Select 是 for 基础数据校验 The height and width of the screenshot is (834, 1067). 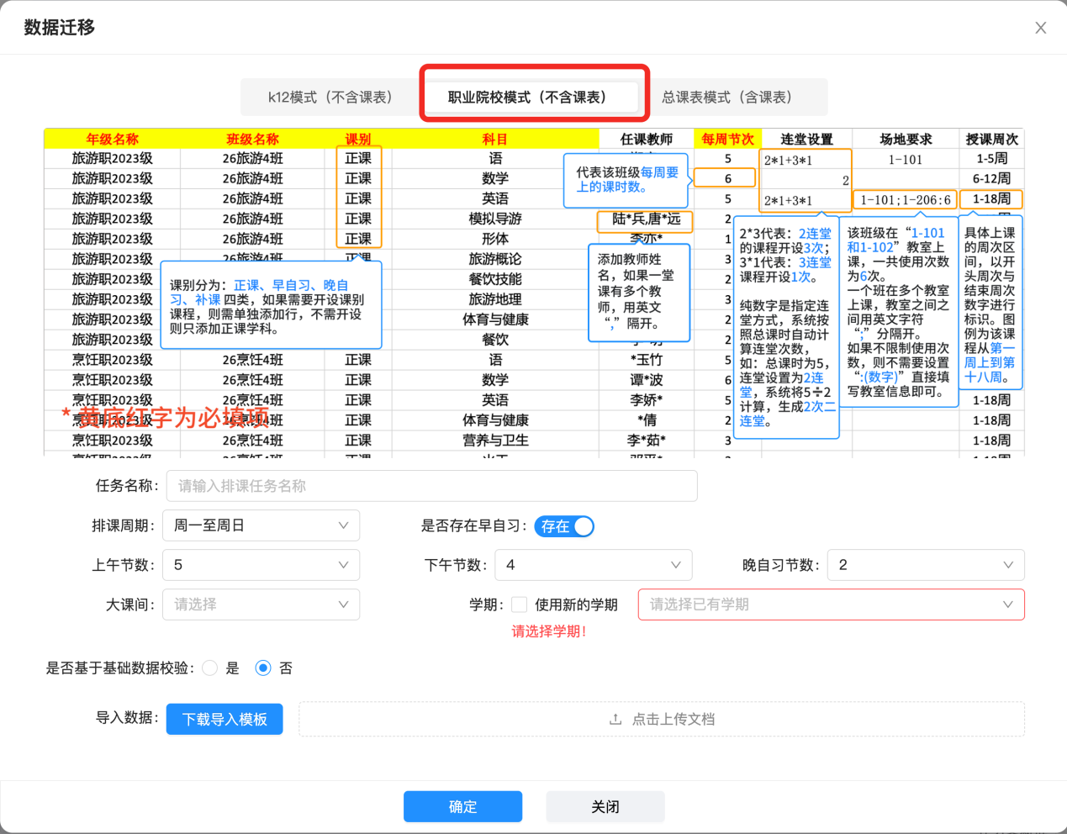210,668
